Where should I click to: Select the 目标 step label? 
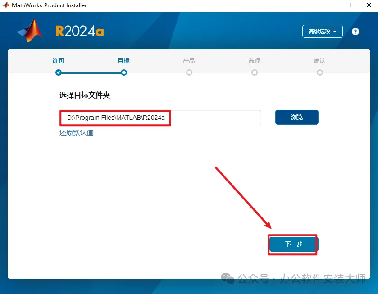tap(123, 61)
